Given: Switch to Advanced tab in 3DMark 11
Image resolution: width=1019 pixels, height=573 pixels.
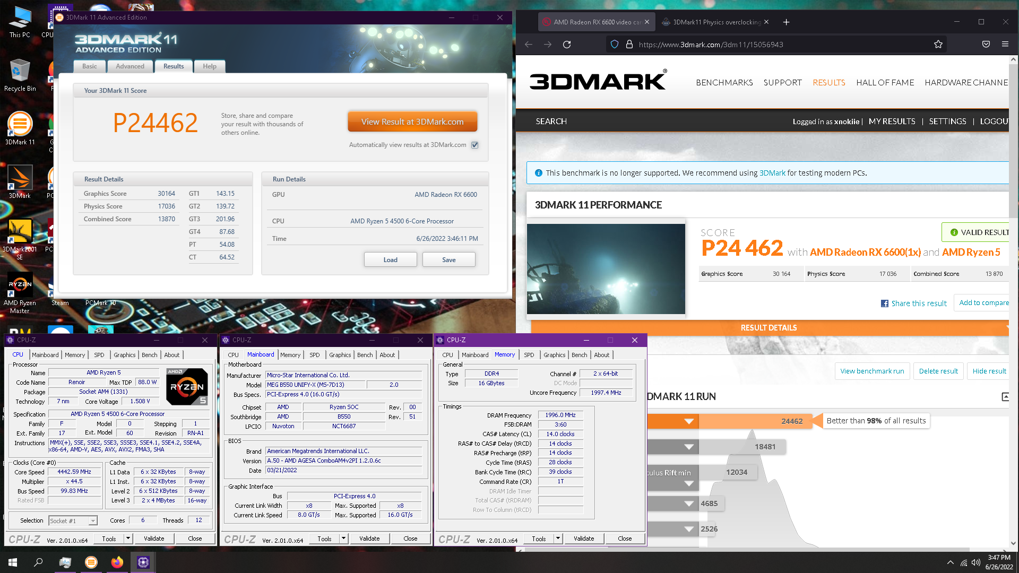Looking at the screenshot, I should pos(130,66).
